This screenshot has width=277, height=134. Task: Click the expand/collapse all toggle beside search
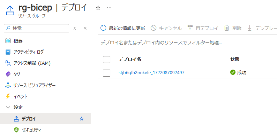(x=75, y=28)
